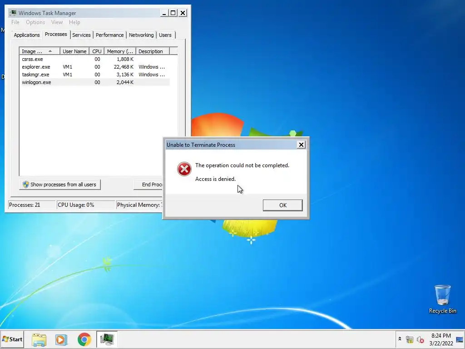Select the Recycle Bin desktop icon

(442, 299)
